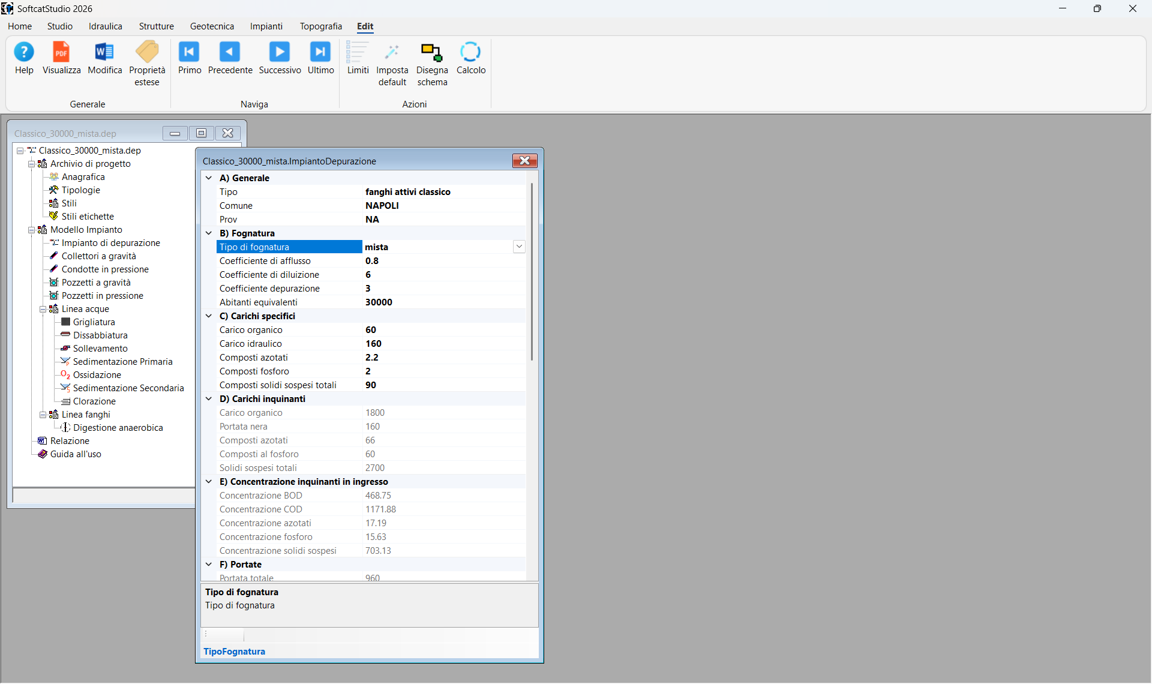Switch to Strutture tab

(x=157, y=26)
